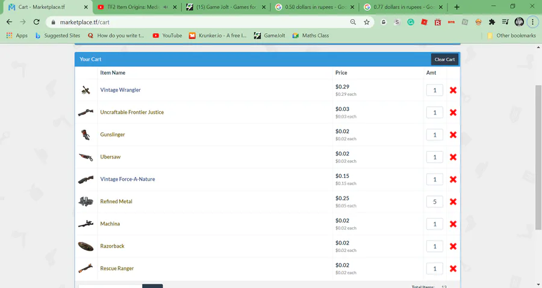542x288 pixels.
Task: Switch to Game Jolt tab
Action: 226,7
